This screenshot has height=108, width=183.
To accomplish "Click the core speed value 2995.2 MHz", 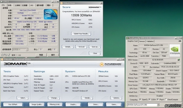I will click(x=19, y=36).
